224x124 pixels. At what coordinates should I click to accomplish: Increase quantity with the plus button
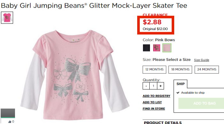pos(161,86)
